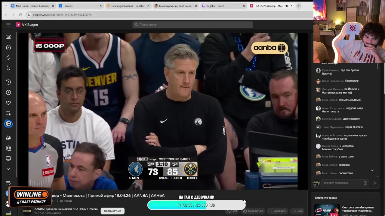Open the bunny-ears sidebar icon
Screen dimensions: 385x216
point(8,68)
